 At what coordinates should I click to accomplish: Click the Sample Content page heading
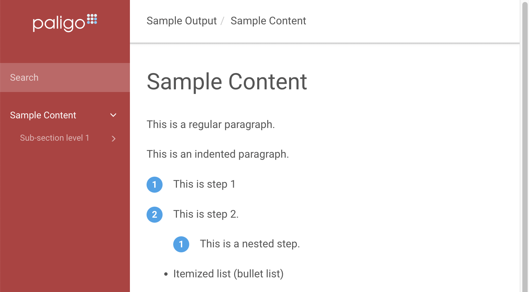pos(227,82)
